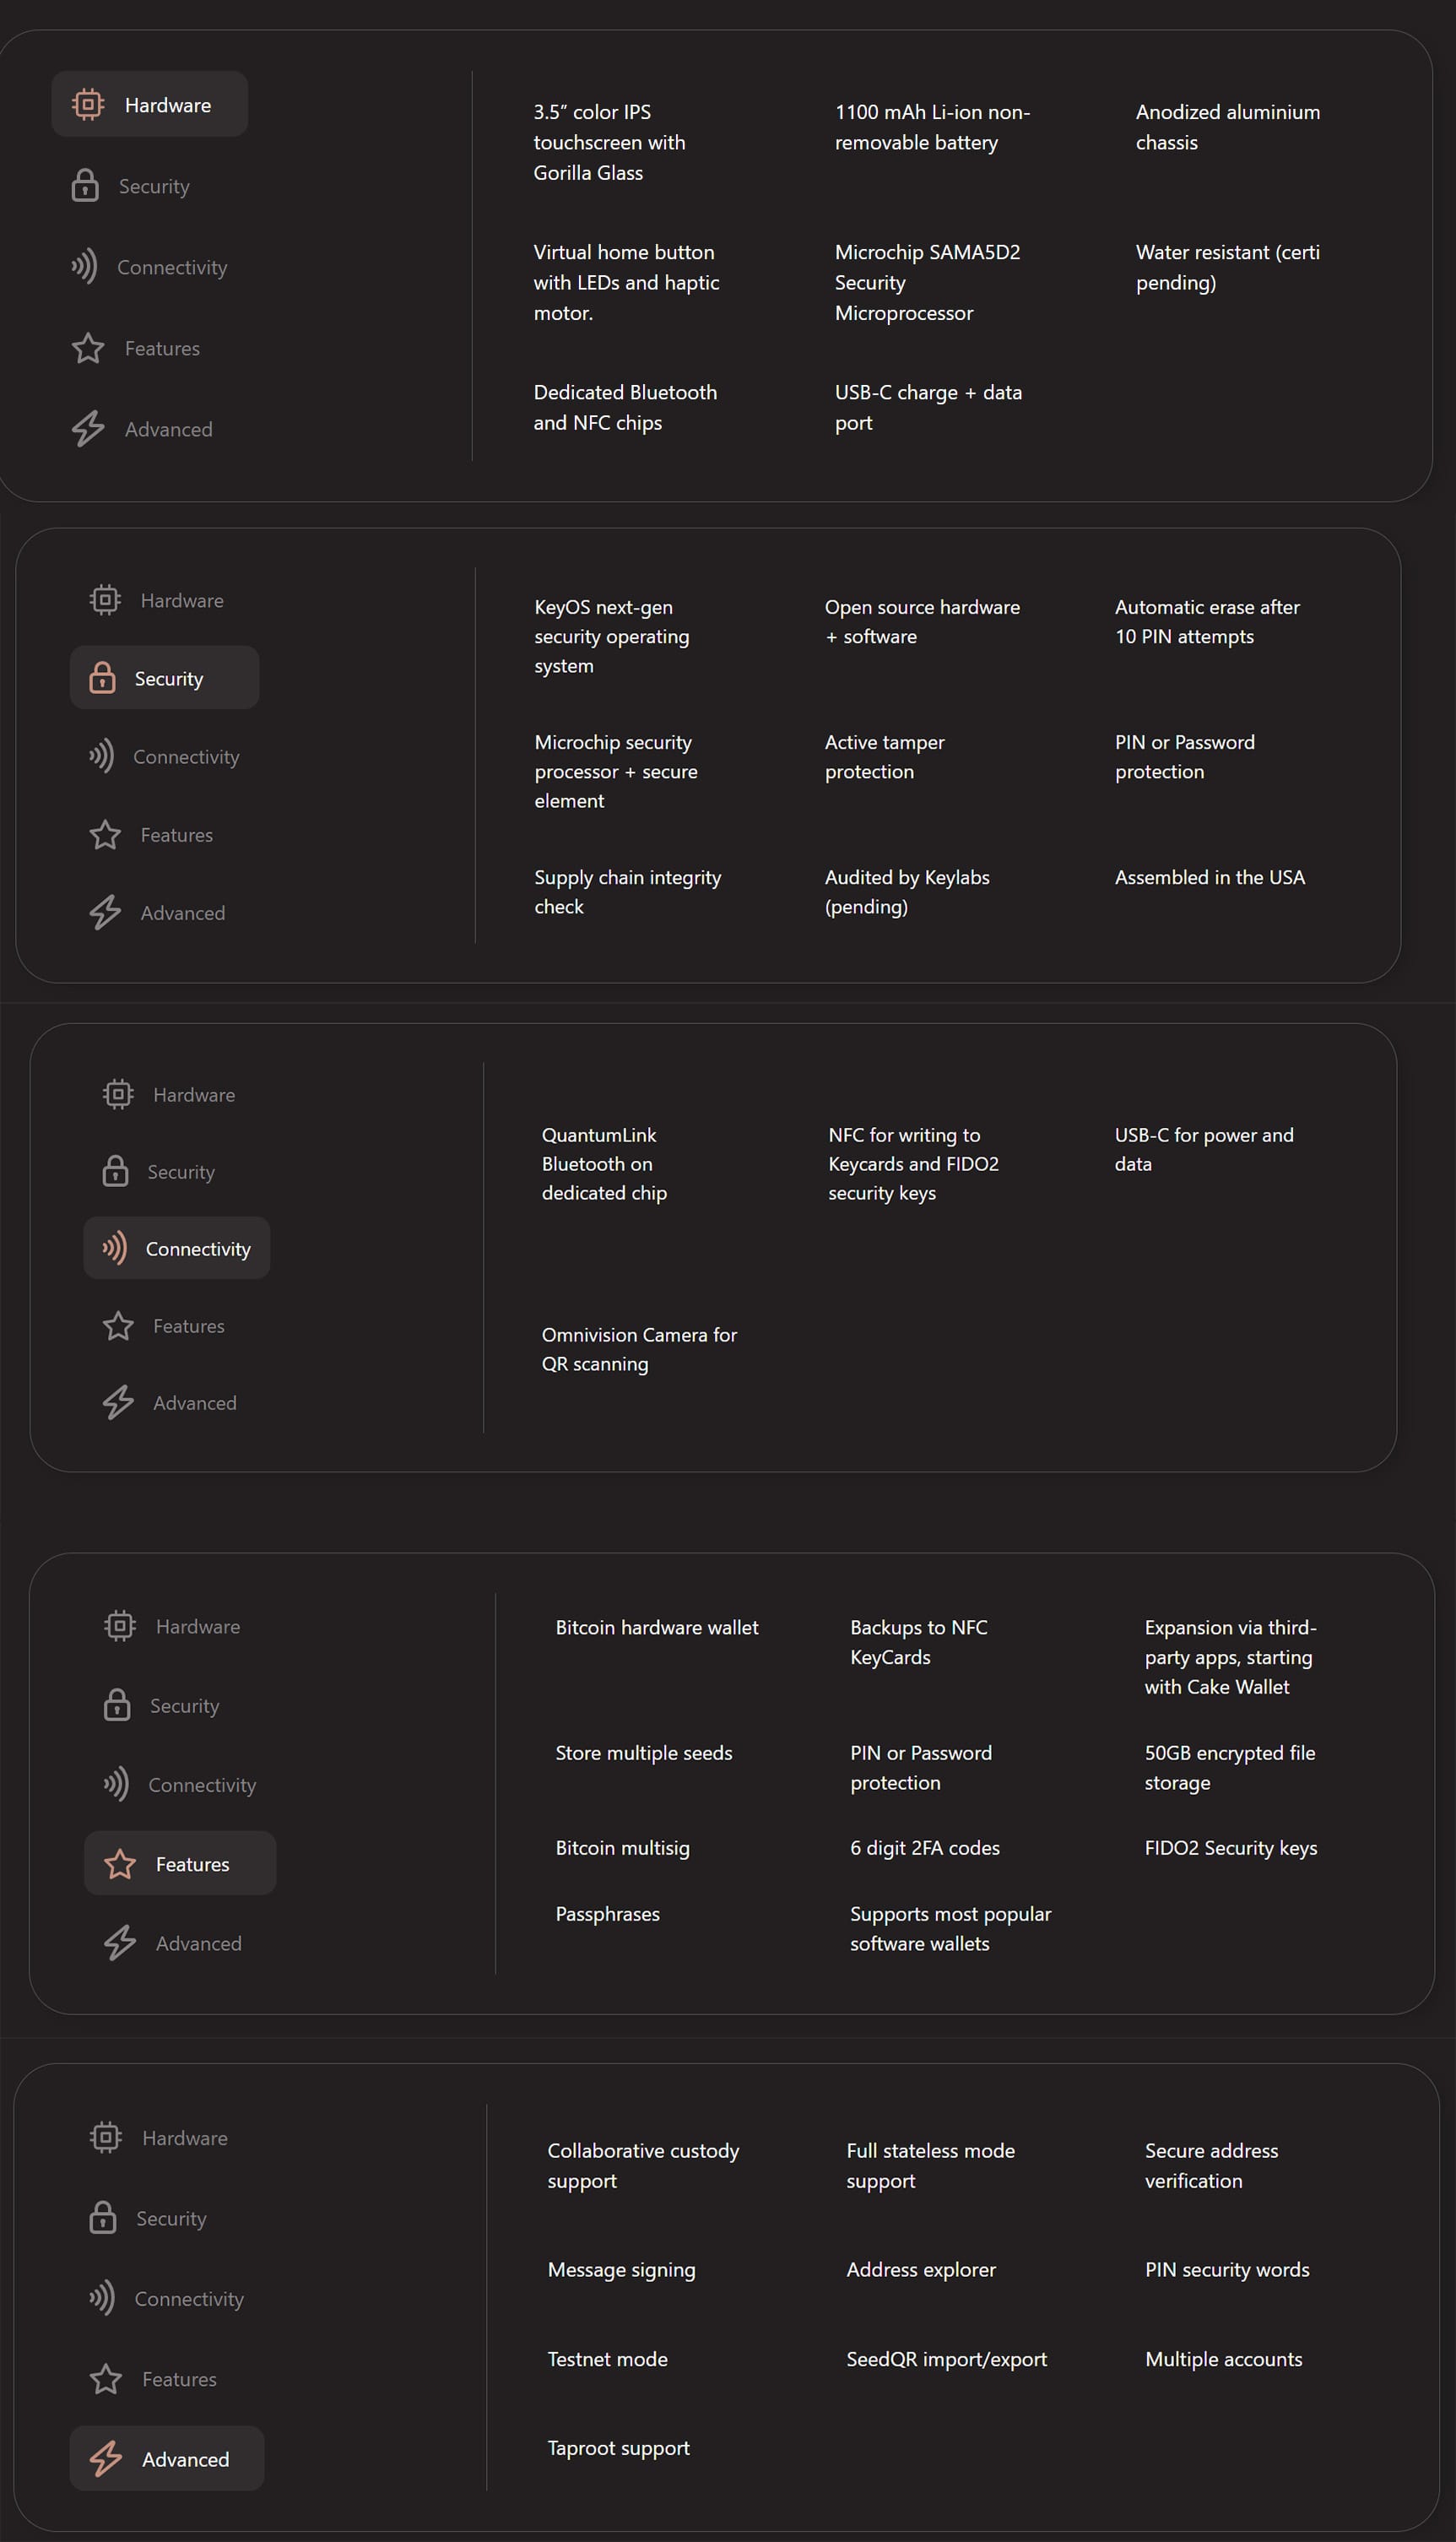Image resolution: width=1456 pixels, height=2542 pixels.
Task: Click the highlighted orange Security lock icon
Action: pos(102,678)
